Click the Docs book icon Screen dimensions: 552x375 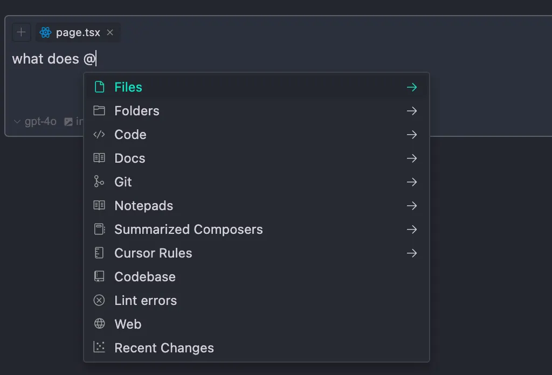click(99, 158)
